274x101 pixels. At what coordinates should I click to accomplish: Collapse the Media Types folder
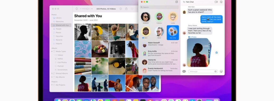[52, 51]
